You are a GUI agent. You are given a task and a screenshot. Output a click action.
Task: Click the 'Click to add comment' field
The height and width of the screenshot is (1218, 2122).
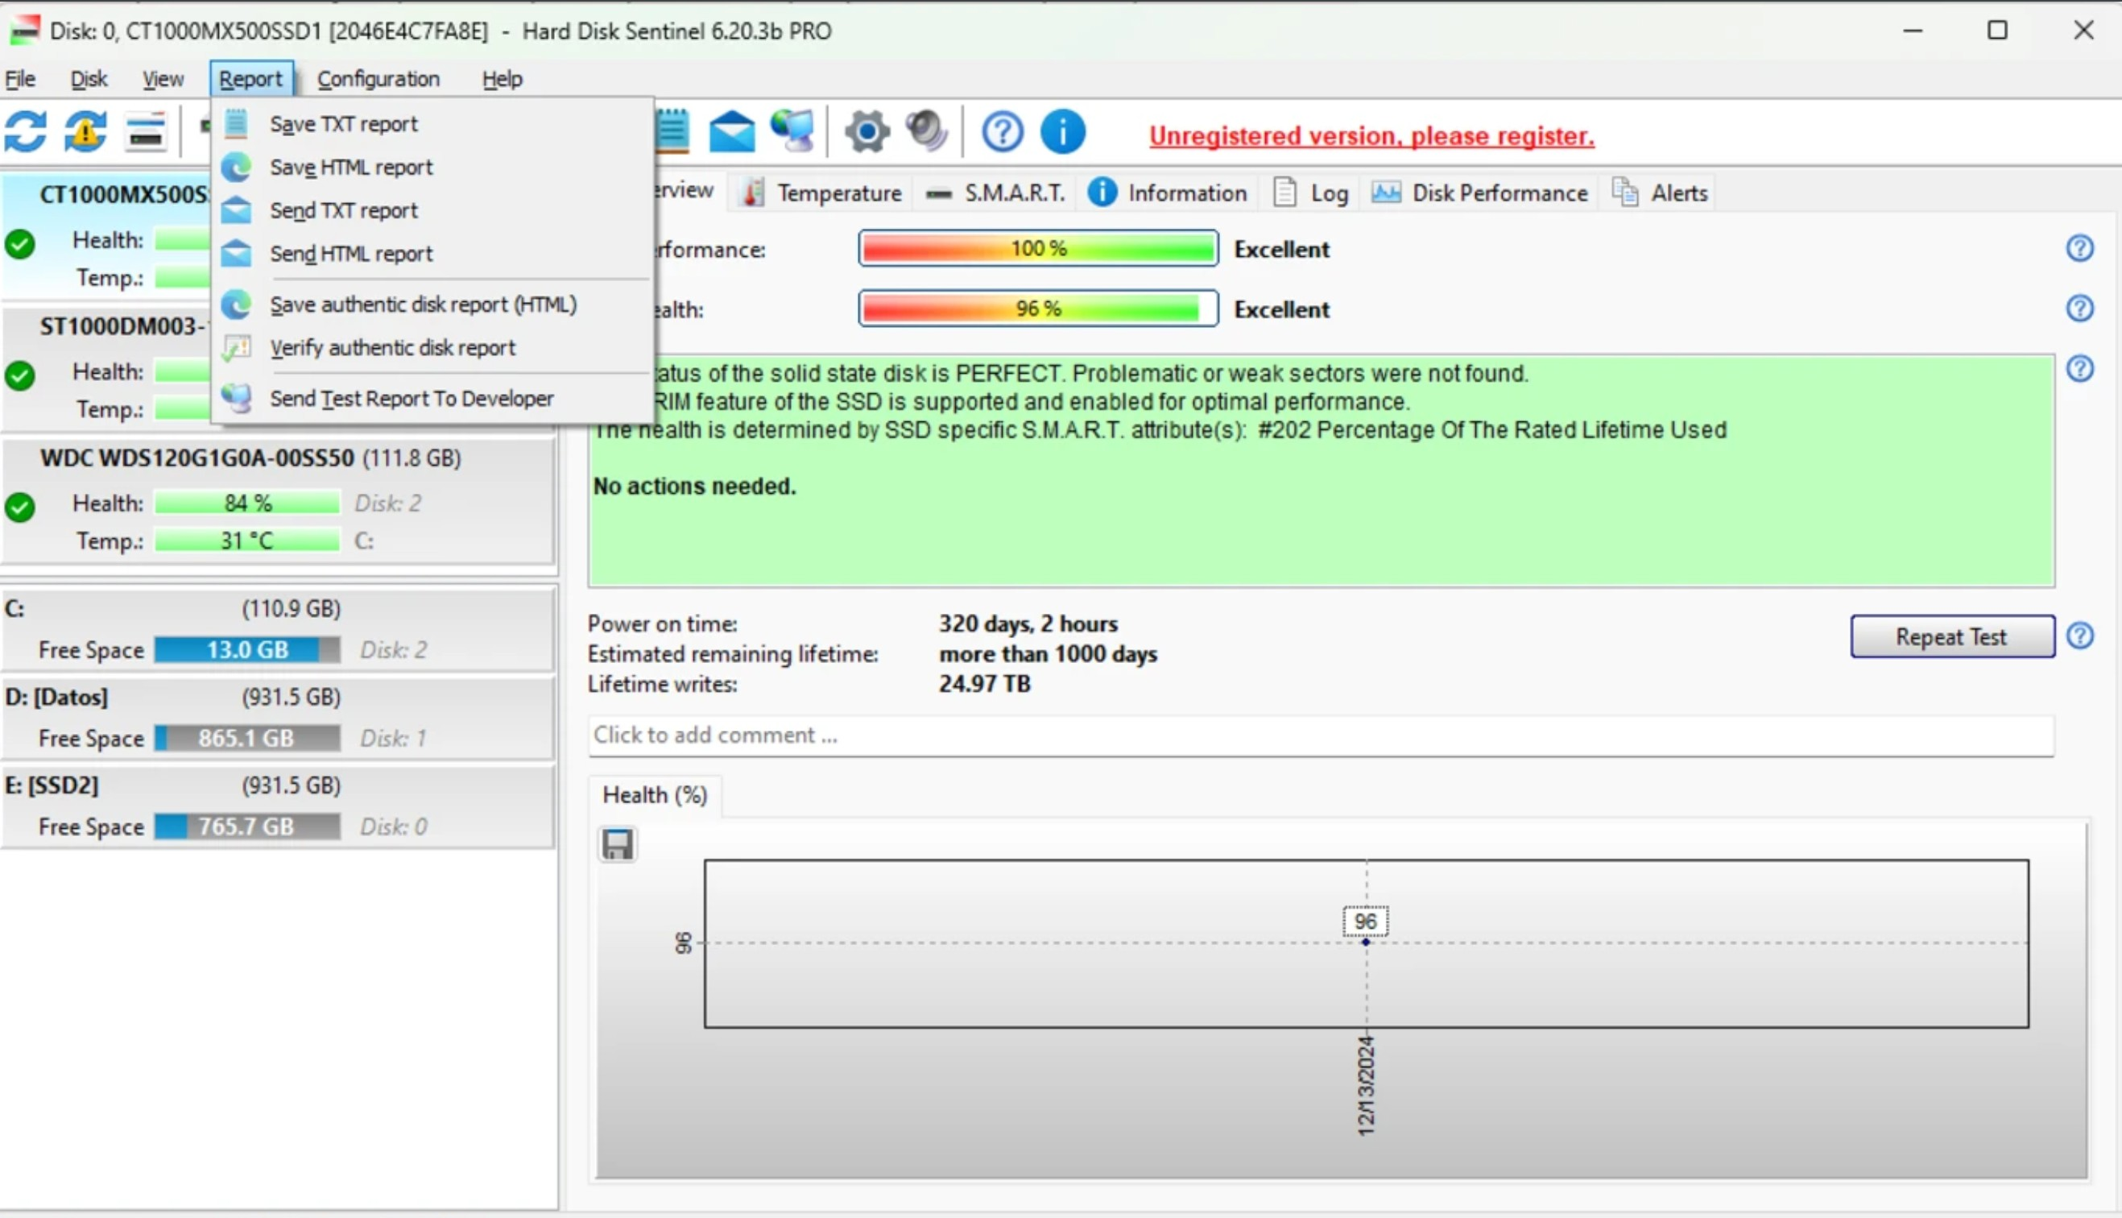(x=1321, y=735)
